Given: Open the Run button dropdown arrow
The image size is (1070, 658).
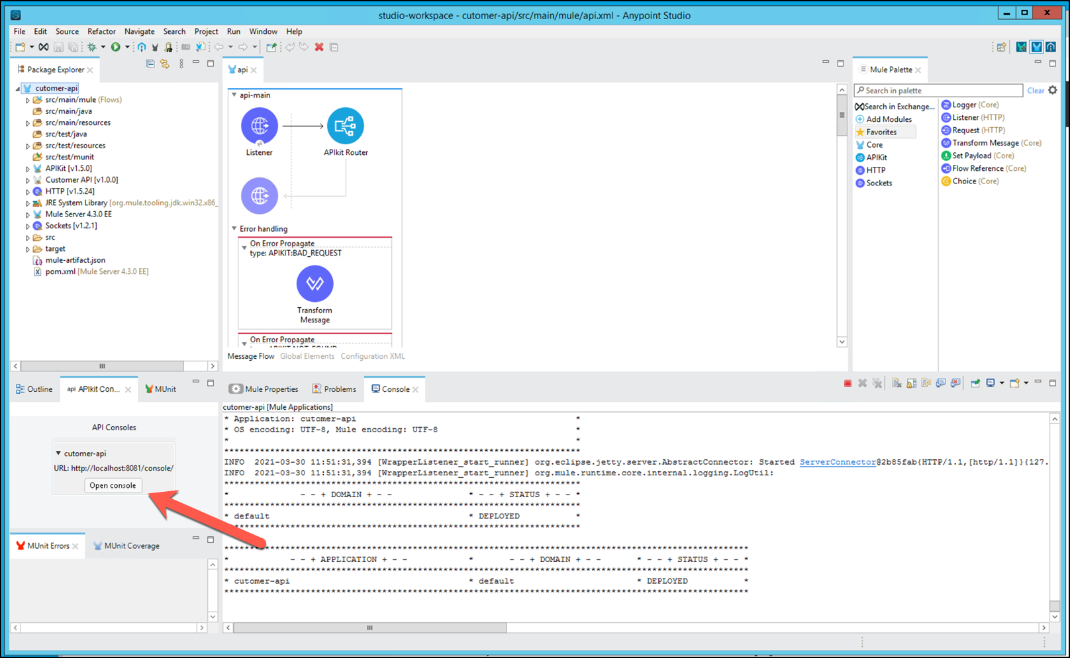Looking at the screenshot, I should (127, 47).
